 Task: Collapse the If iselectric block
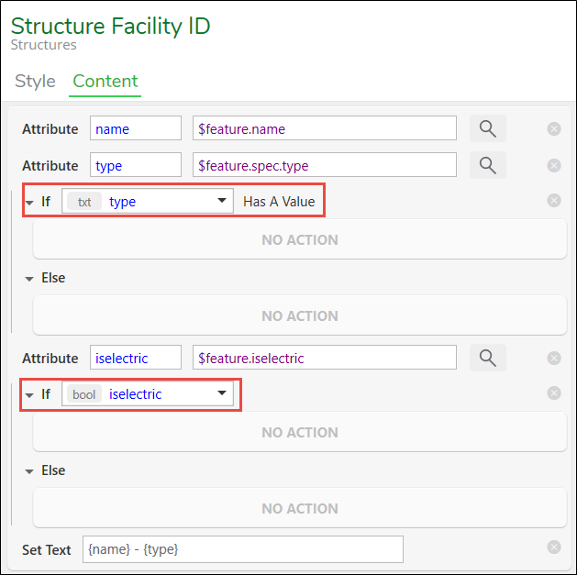click(x=29, y=395)
